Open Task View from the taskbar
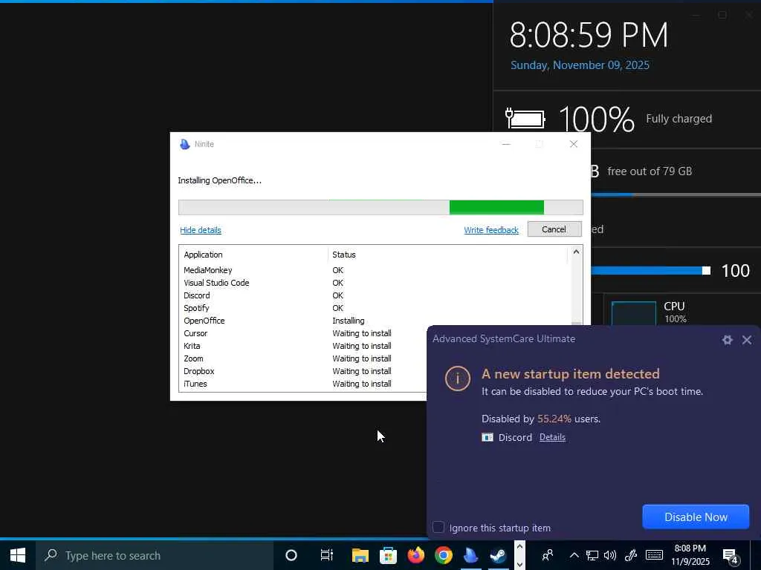 (x=327, y=555)
